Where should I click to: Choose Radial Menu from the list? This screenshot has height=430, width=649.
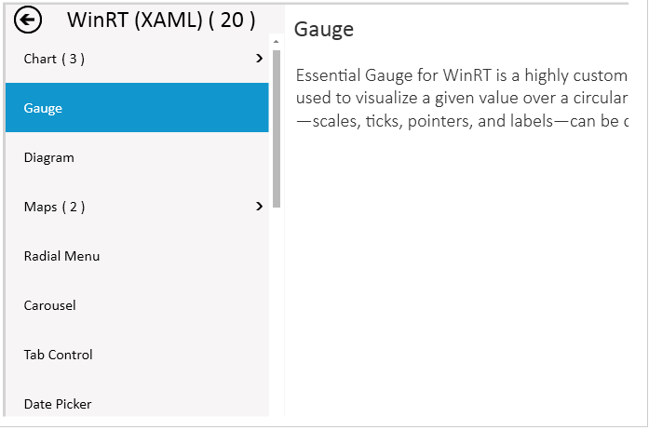point(61,256)
